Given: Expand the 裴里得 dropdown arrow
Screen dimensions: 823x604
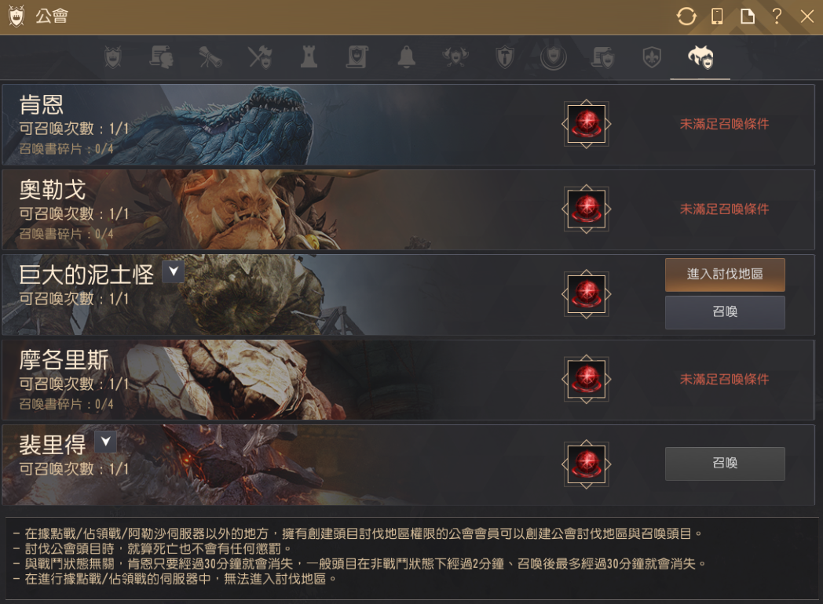Looking at the screenshot, I should point(105,442).
